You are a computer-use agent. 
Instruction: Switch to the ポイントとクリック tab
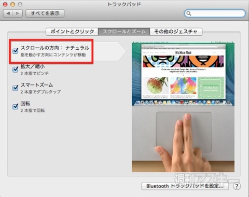72,32
